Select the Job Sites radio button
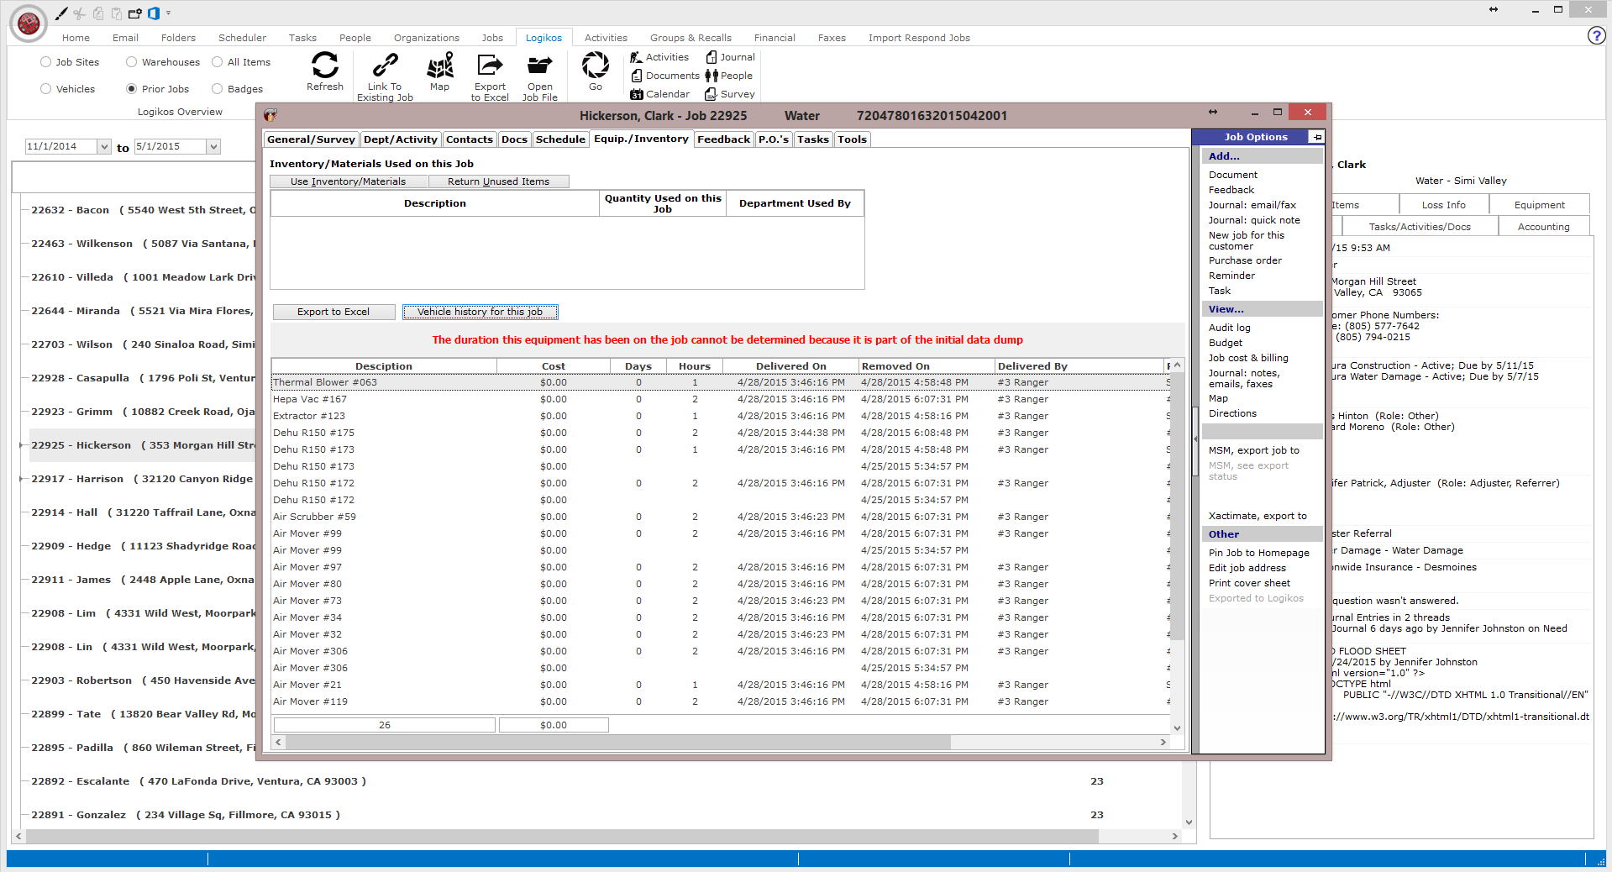The image size is (1612, 872). [x=45, y=62]
